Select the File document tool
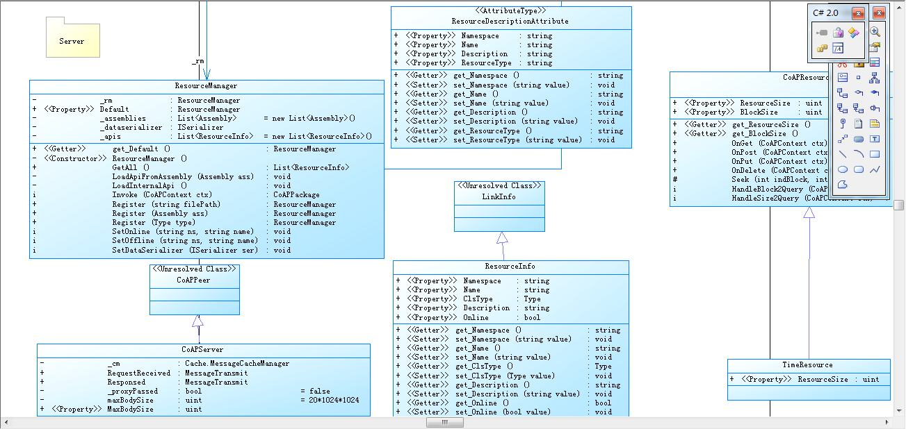This screenshot has height=429, width=906. tap(859, 123)
